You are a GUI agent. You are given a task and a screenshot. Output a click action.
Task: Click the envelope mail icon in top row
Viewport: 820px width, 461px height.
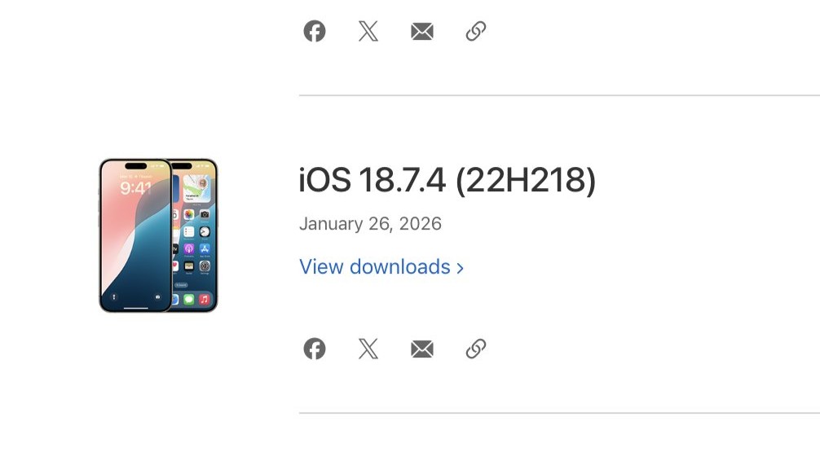click(x=422, y=31)
